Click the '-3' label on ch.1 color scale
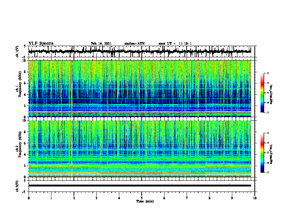Viewport: 287px width, 222px height. (267, 73)
